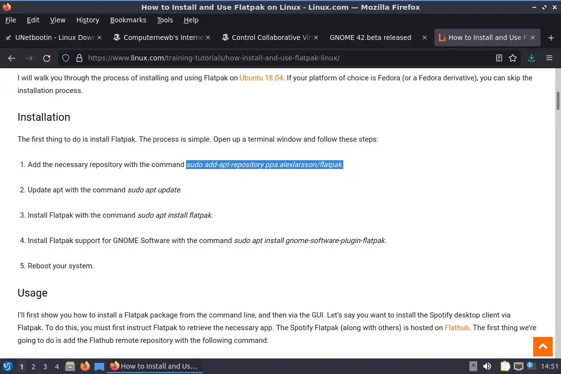Screen dimensions: 561x374
Task: Follow the Ubuntu 18.04 link
Action: pos(261,77)
